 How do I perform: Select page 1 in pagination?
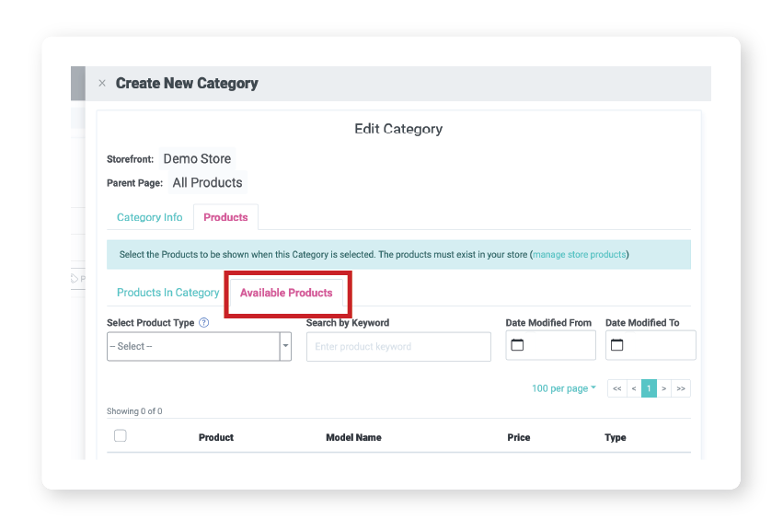coord(649,388)
